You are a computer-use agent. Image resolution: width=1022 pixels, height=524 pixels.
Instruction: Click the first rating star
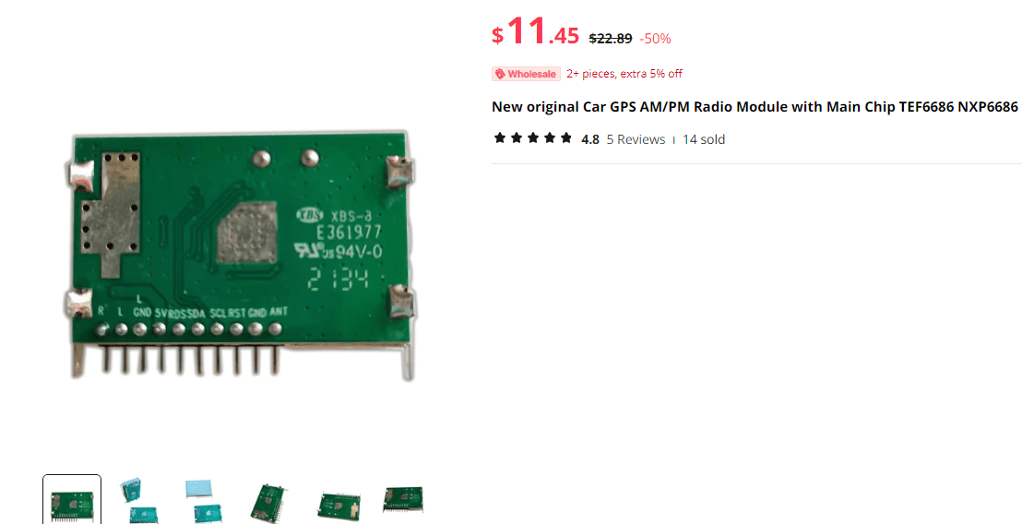click(500, 137)
